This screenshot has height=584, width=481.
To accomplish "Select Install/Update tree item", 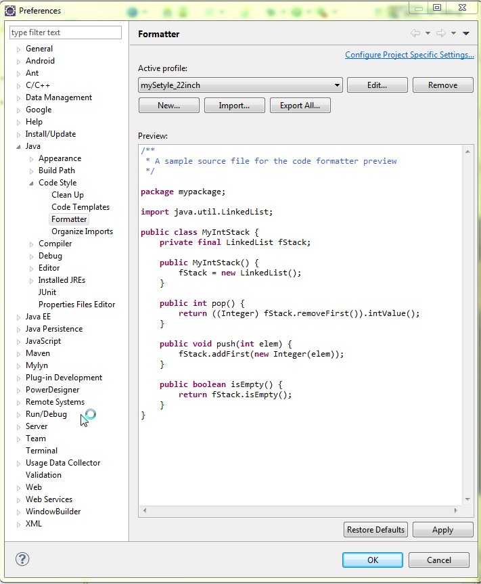I will [50, 134].
